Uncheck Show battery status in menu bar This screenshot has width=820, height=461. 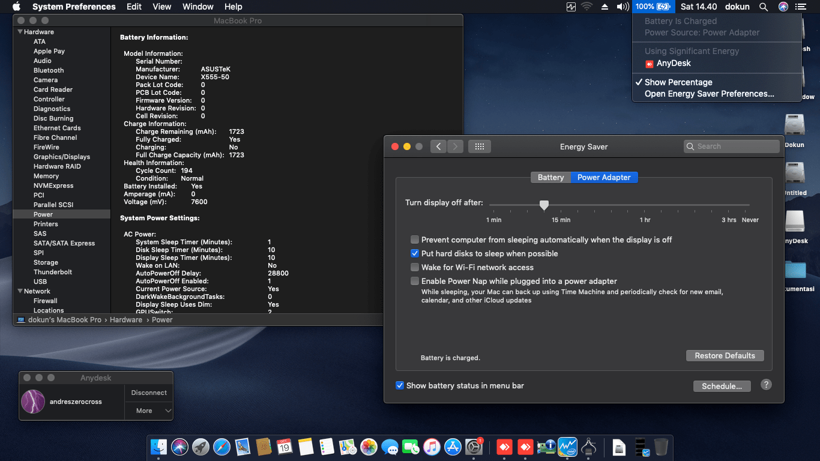point(400,385)
